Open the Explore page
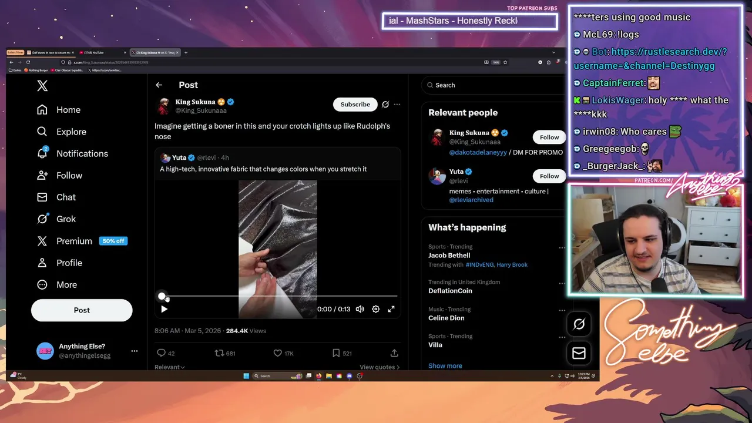 (62, 132)
